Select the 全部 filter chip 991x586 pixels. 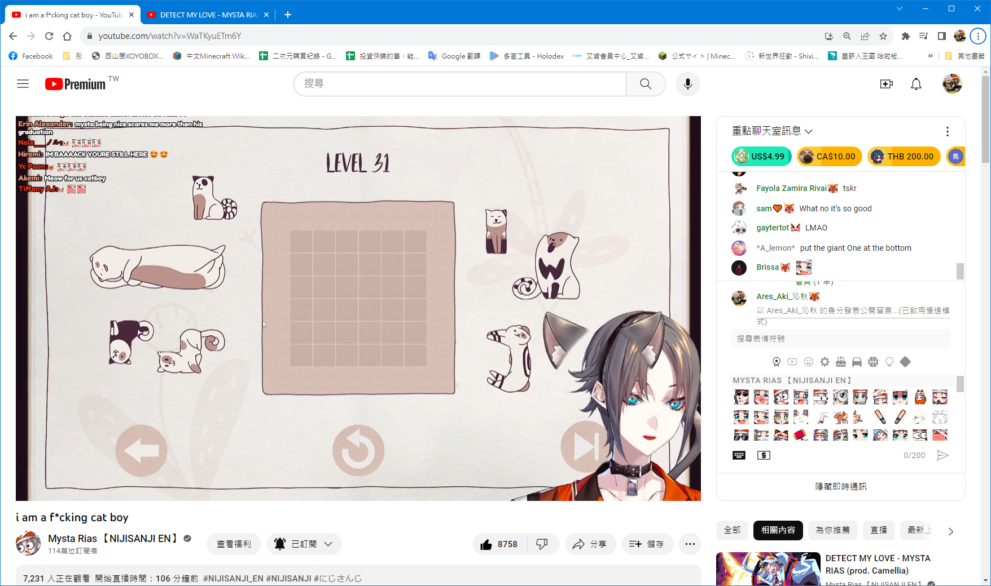point(732,530)
